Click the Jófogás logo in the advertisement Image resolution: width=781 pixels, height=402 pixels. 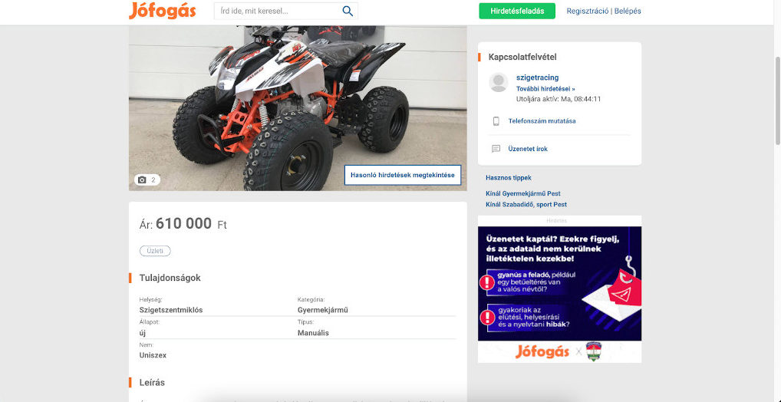(x=542, y=351)
